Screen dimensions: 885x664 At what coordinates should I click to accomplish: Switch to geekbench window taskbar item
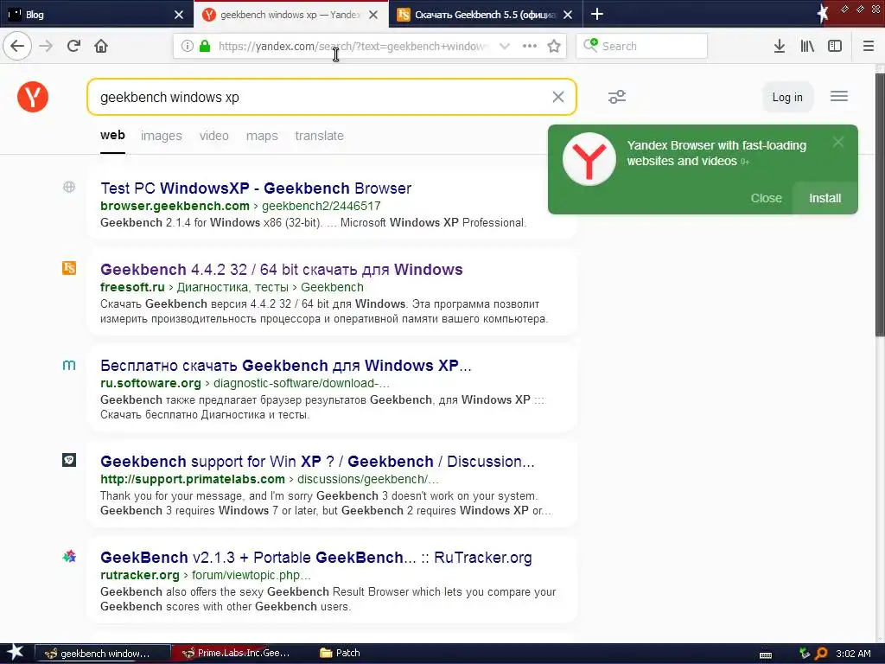pyautogui.click(x=102, y=654)
